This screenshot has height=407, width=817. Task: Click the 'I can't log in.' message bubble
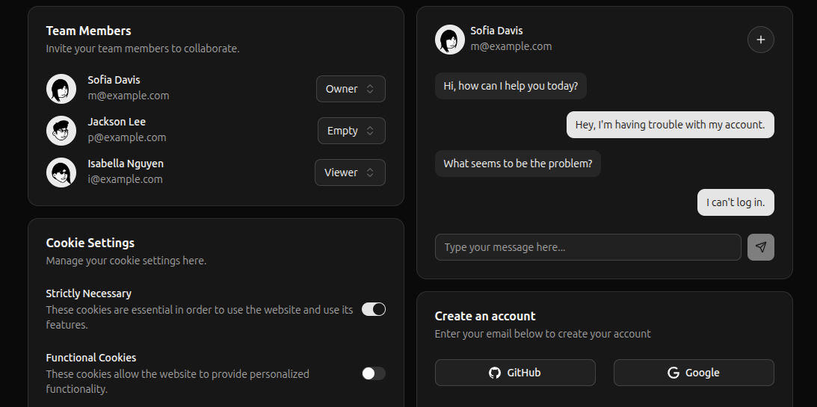(x=736, y=202)
